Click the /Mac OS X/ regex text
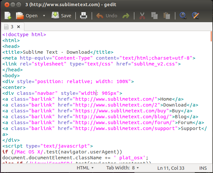This screenshot has width=213, height=173. pyautogui.click(x=29, y=152)
